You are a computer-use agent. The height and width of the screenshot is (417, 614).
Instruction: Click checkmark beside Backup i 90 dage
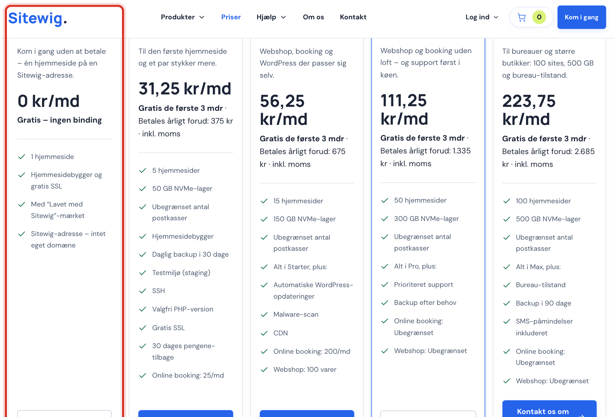coord(507,303)
